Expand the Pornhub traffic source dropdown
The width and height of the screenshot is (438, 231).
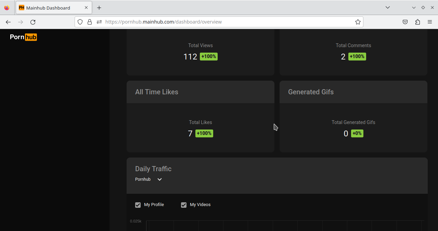159,179
